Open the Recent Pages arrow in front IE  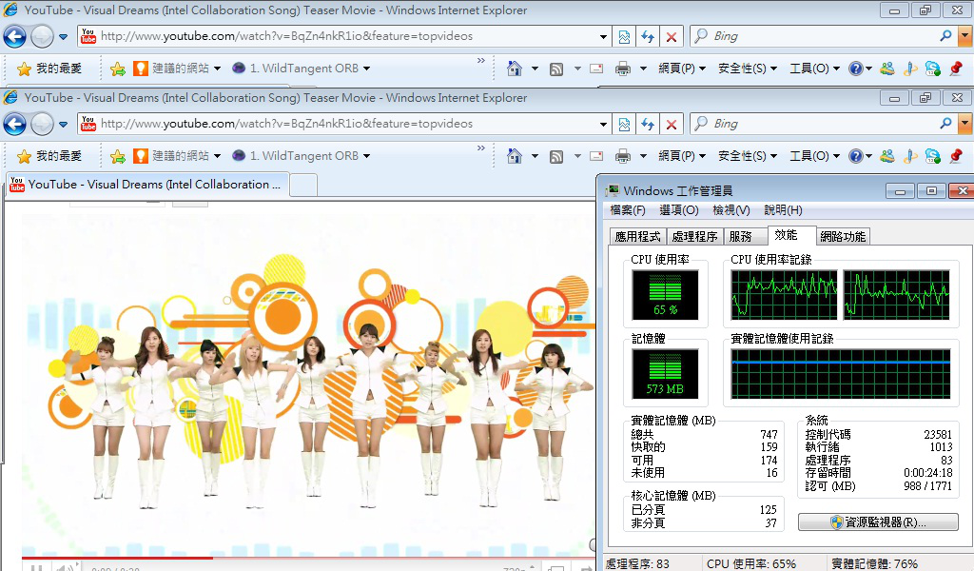point(64,125)
